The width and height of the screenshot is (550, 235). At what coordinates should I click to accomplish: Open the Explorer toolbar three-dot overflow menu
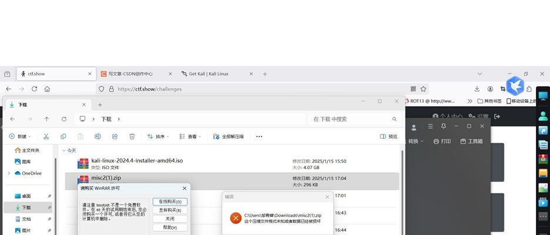[x=259, y=136]
